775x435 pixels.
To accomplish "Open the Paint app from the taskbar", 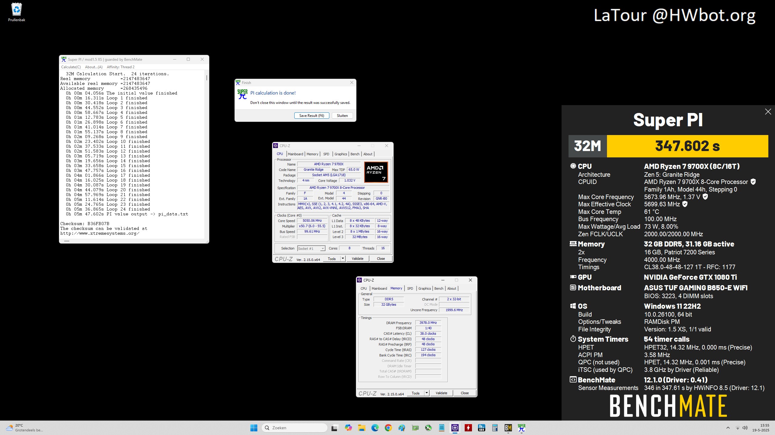I will click(401, 428).
